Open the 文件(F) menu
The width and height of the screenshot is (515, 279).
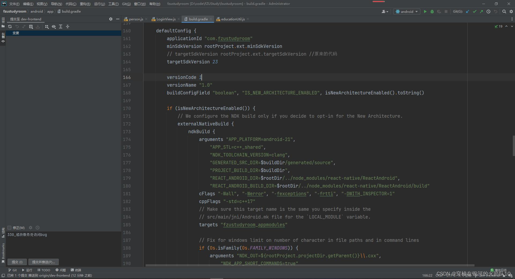click(x=14, y=4)
